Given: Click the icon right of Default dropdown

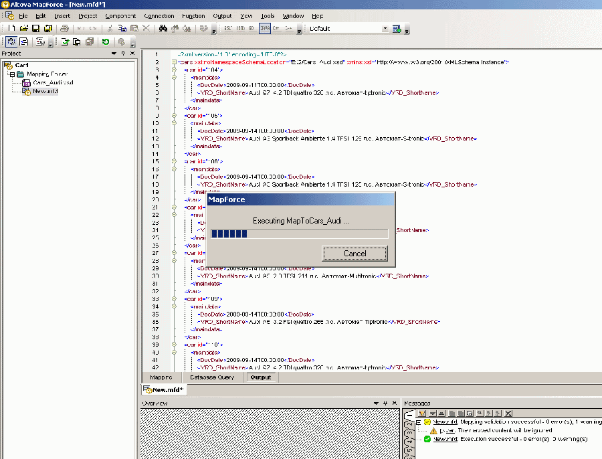Looking at the screenshot, I should tap(397, 28).
